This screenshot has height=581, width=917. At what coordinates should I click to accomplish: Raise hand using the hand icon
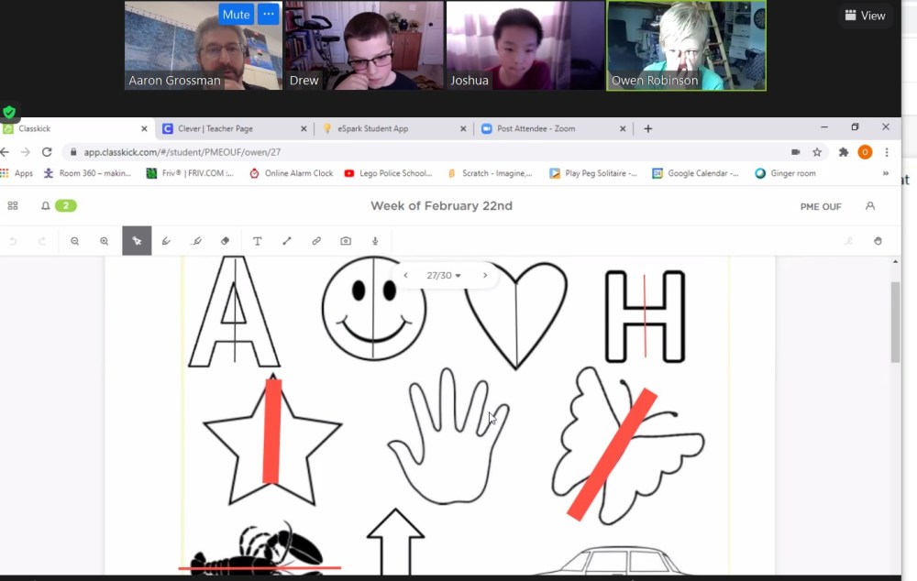[x=878, y=241]
